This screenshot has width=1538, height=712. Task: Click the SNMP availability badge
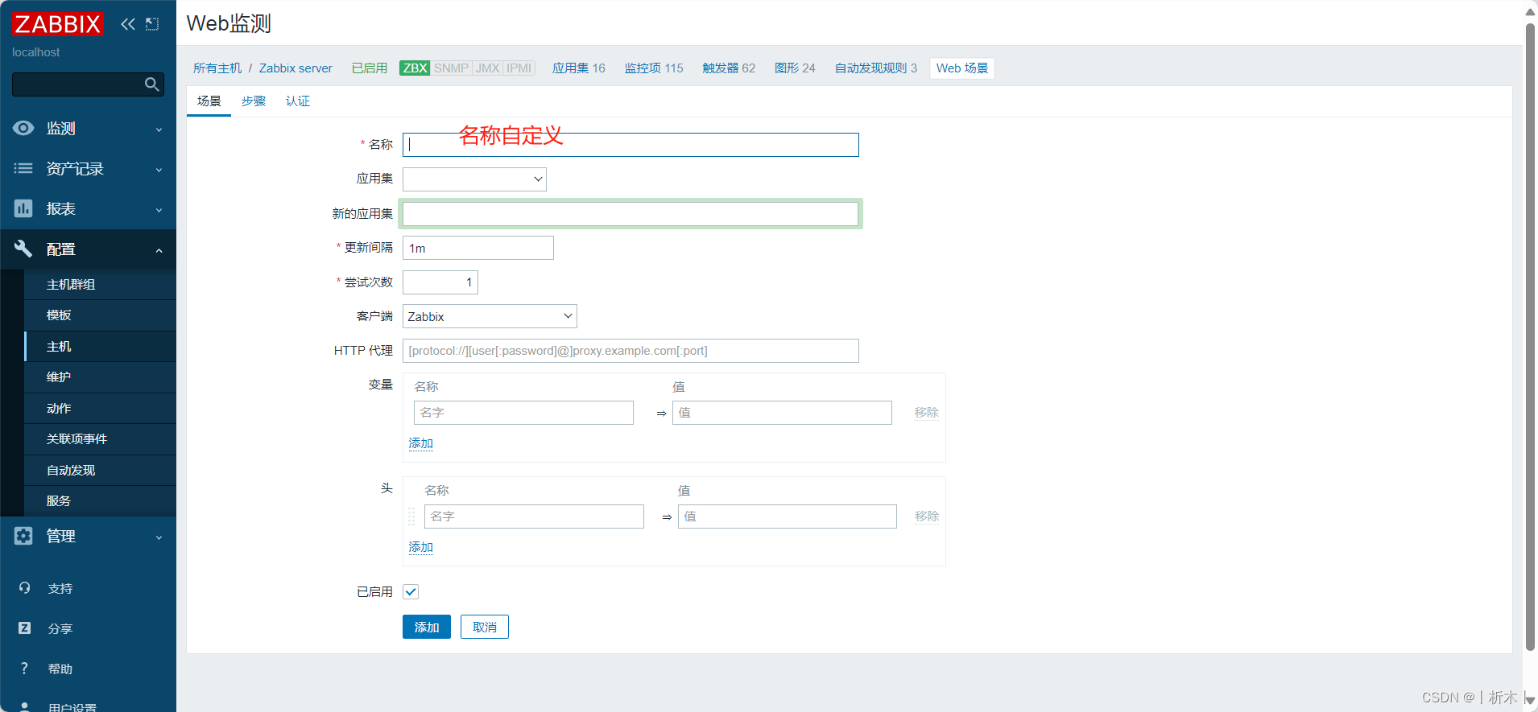(x=451, y=68)
